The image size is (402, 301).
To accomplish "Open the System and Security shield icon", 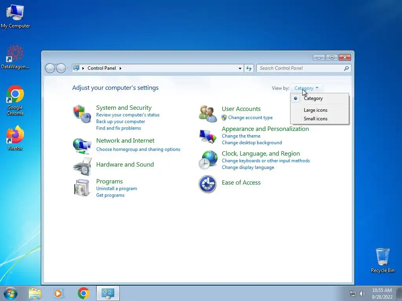I will coord(82,114).
